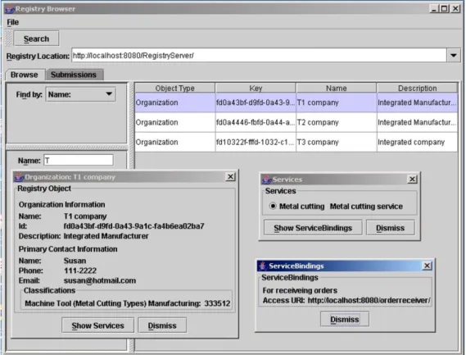466x355 pixels.
Task: Open the Find by Name combo box
Action: pos(80,94)
